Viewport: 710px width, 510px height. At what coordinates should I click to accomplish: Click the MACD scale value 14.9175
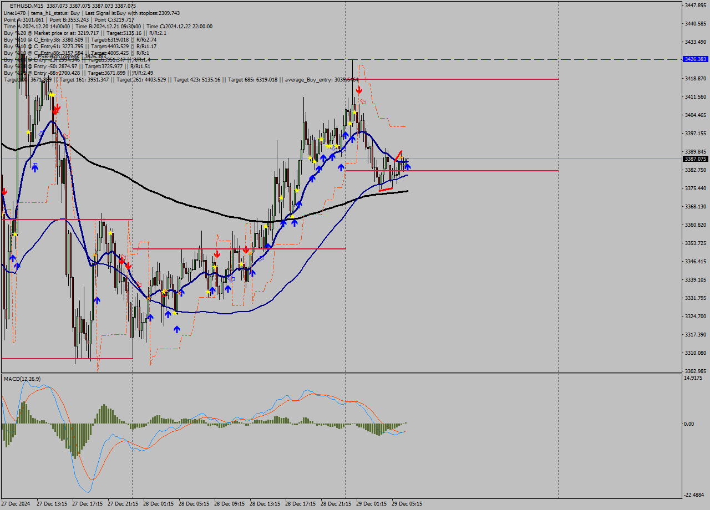(x=694, y=378)
